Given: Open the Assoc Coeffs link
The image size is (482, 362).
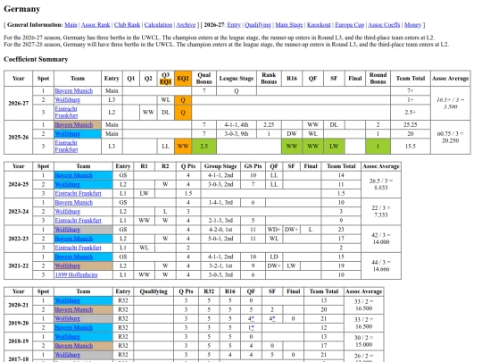Looking at the screenshot, I should click(x=384, y=25).
